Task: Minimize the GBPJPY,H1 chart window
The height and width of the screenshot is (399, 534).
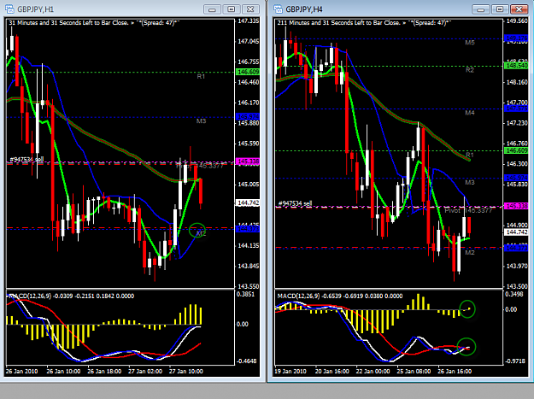Action: (x=212, y=9)
